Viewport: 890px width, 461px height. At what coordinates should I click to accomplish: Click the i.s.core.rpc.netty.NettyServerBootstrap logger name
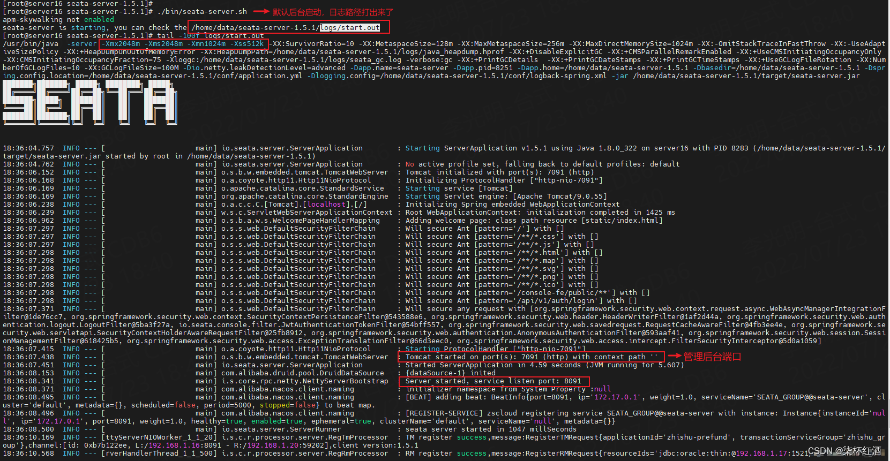[x=305, y=381]
